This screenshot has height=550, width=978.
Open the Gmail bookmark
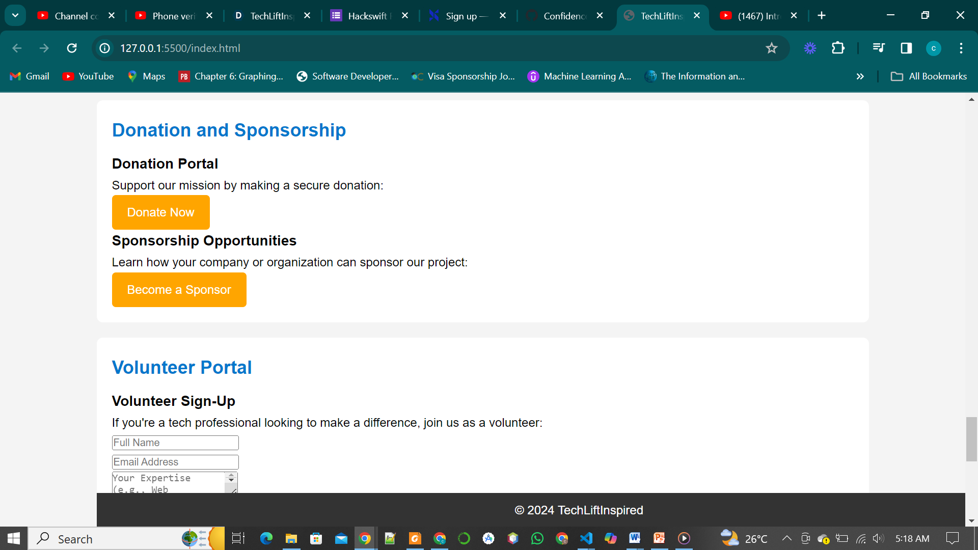(30, 76)
